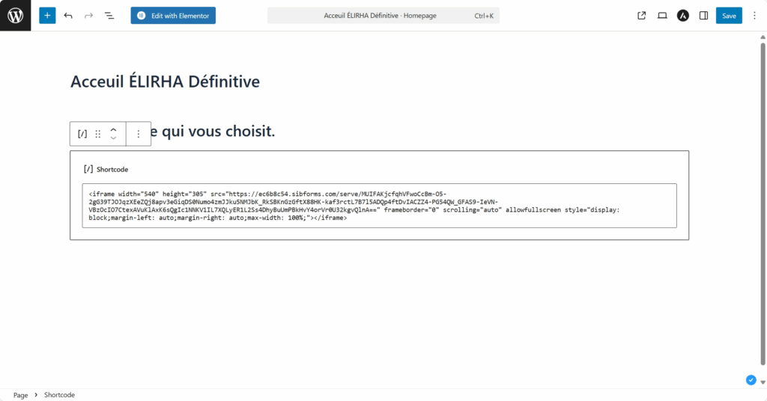
Task: Select Page in the bottom breadcrumb
Action: pyautogui.click(x=20, y=395)
